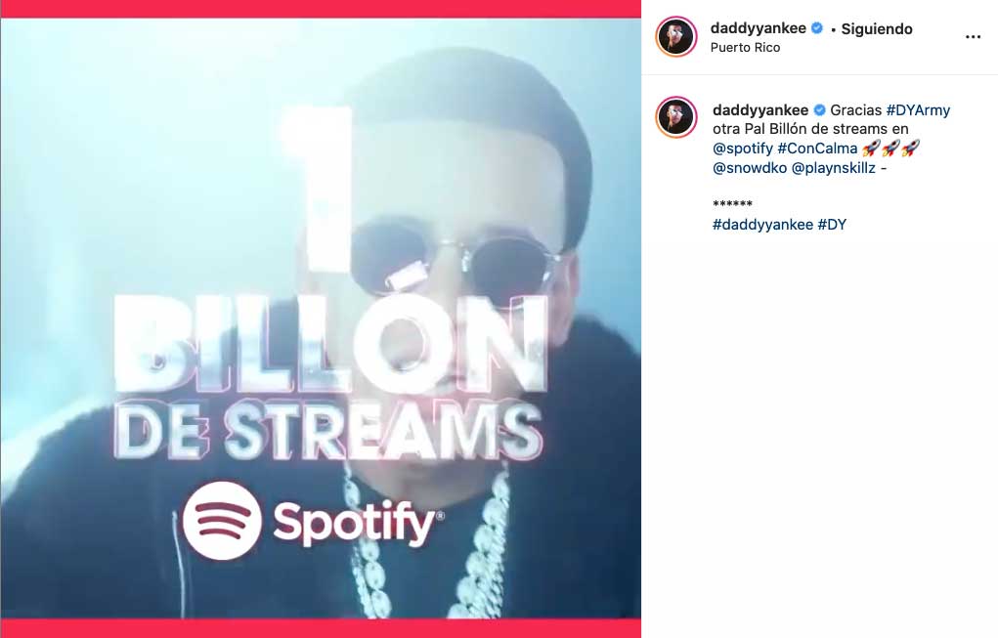Click the Spotify logo in the video
This screenshot has height=638, width=998.
tap(313, 521)
